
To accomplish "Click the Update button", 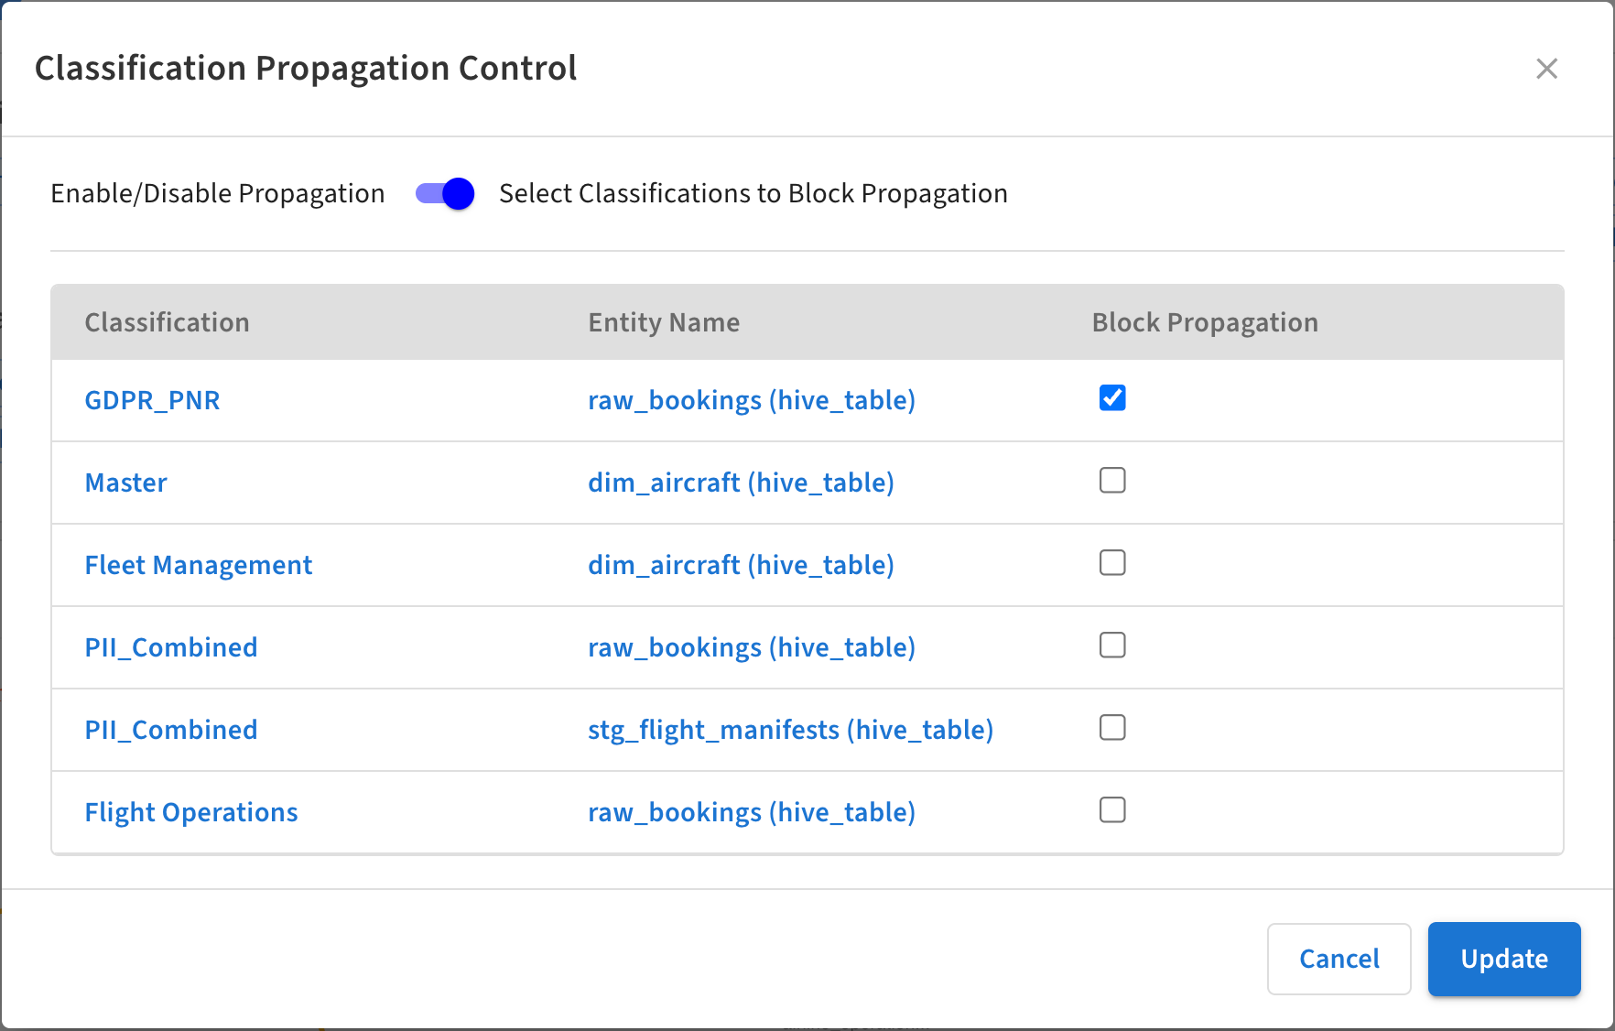I will (1503, 959).
